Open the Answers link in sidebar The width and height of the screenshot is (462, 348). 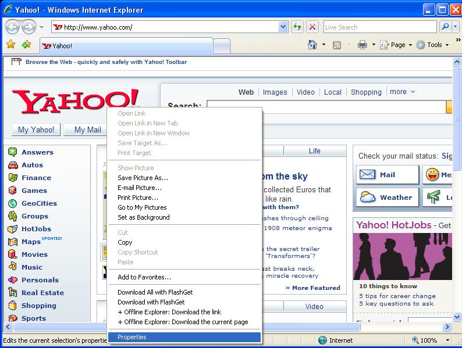tap(37, 152)
